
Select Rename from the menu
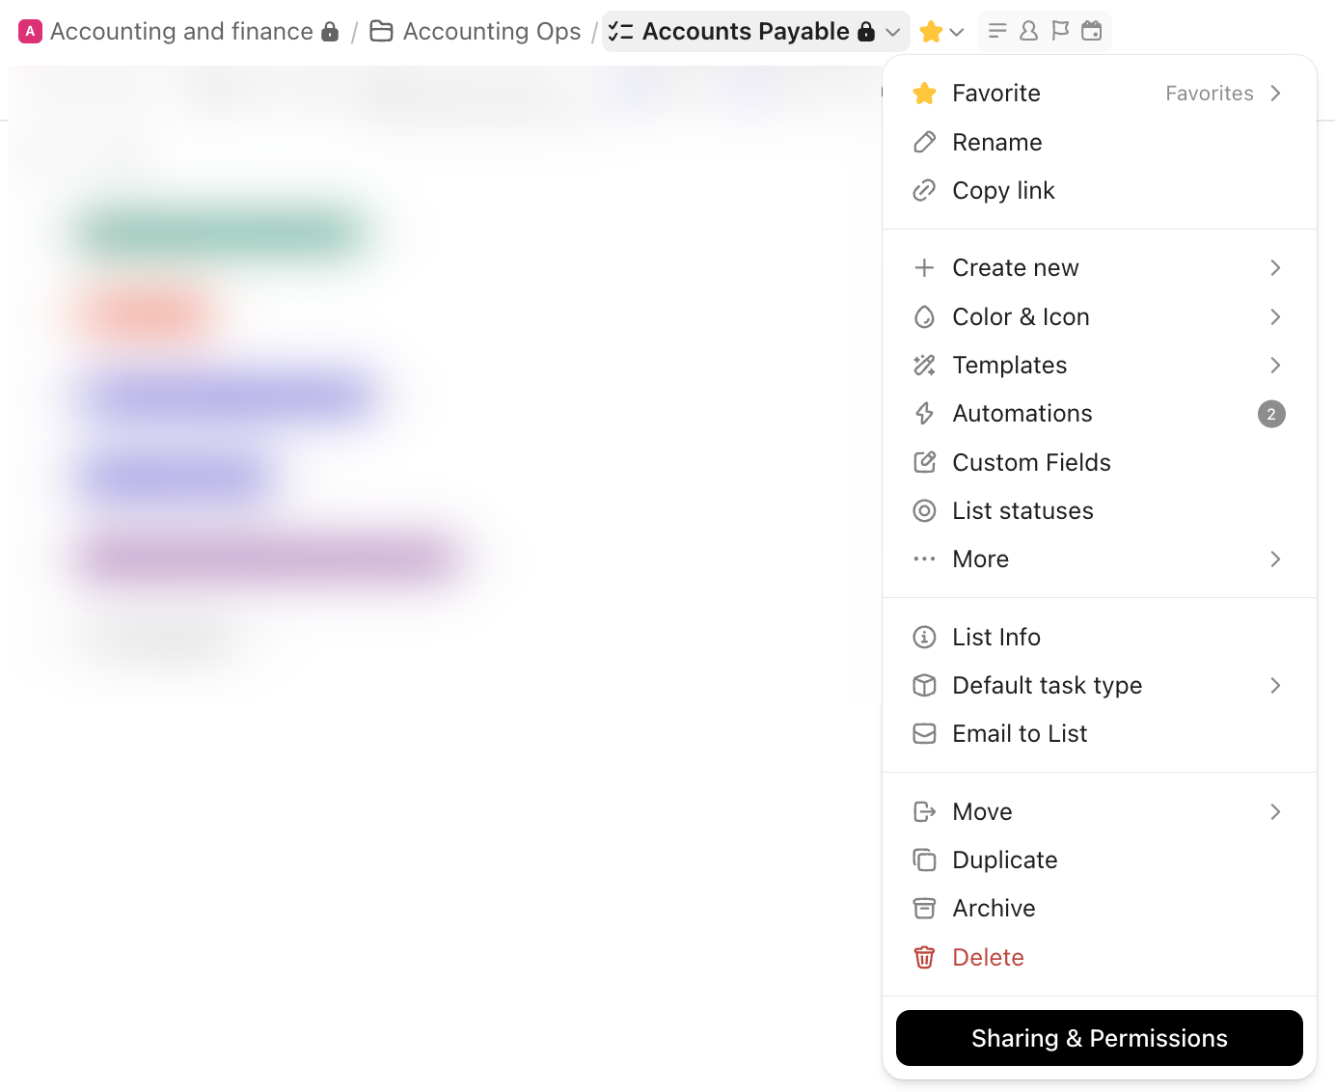(997, 142)
